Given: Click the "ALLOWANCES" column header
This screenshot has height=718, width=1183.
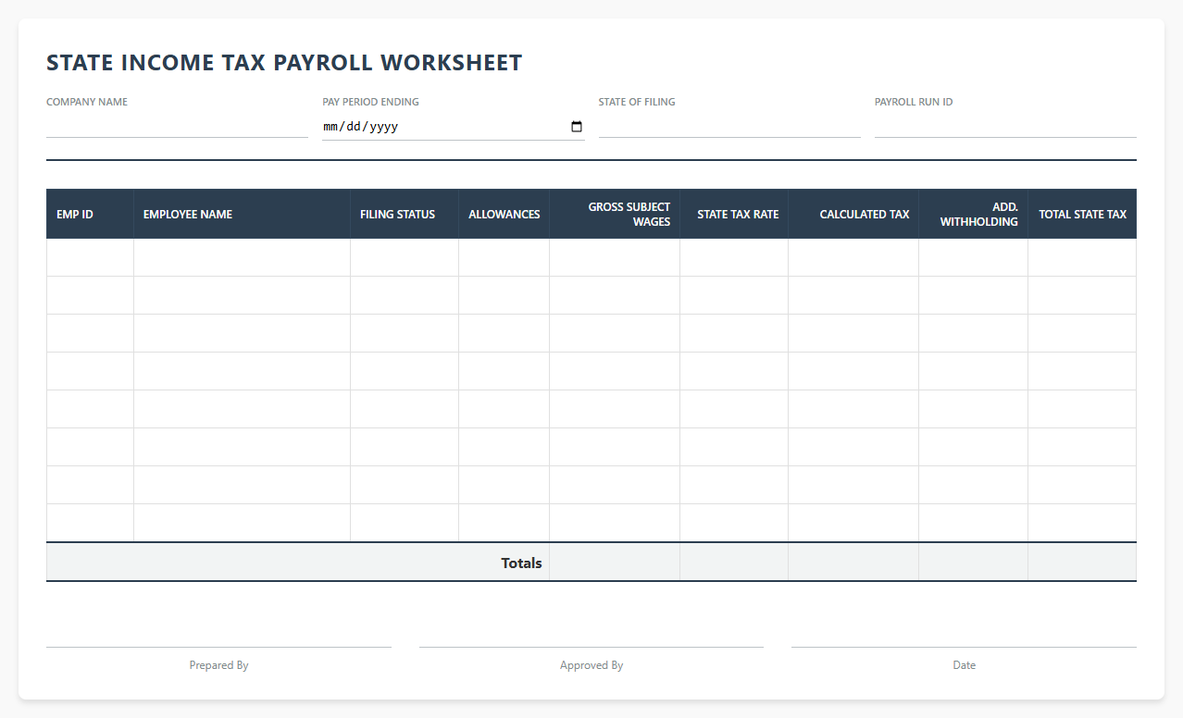Looking at the screenshot, I should 504,214.
